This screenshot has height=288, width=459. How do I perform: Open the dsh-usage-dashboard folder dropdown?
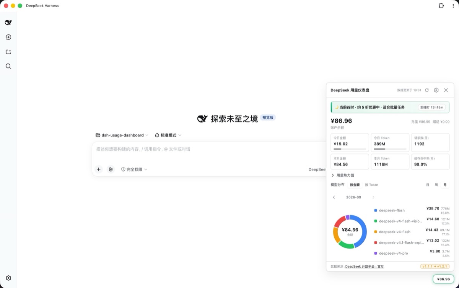pos(122,135)
